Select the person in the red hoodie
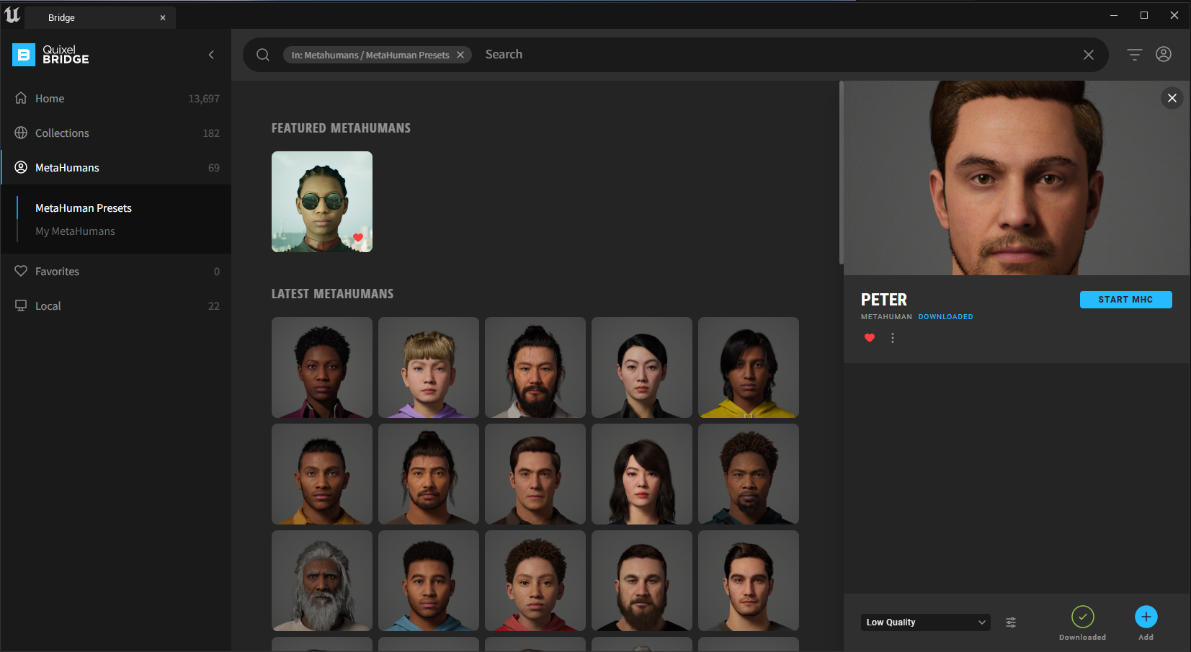This screenshot has width=1191, height=652. click(535, 581)
